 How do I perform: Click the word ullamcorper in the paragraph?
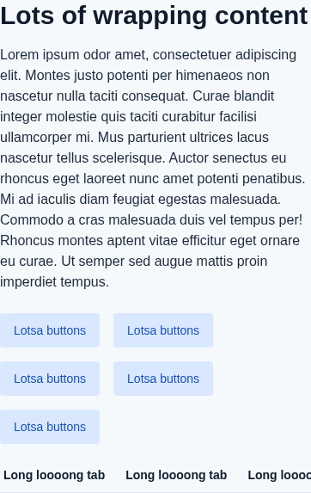[x=36, y=138]
